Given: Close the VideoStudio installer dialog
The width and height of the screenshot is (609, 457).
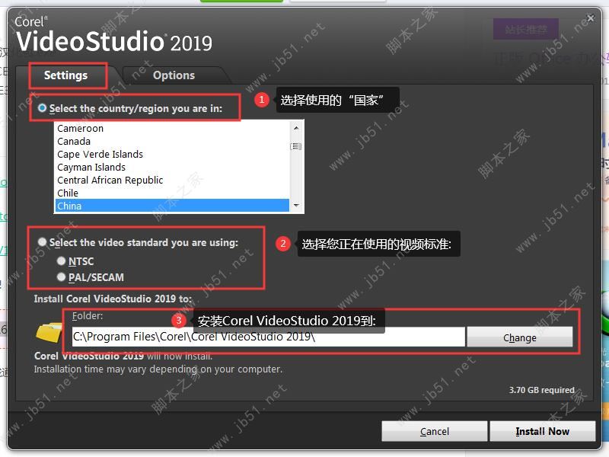Looking at the screenshot, I should click(x=591, y=18).
